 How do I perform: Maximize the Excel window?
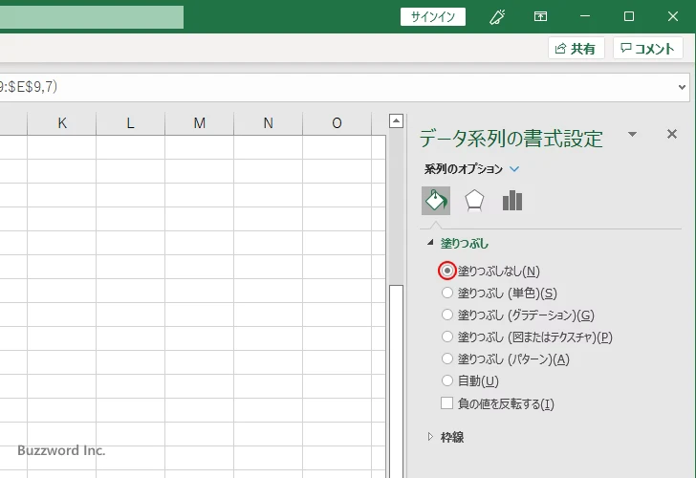tap(628, 17)
